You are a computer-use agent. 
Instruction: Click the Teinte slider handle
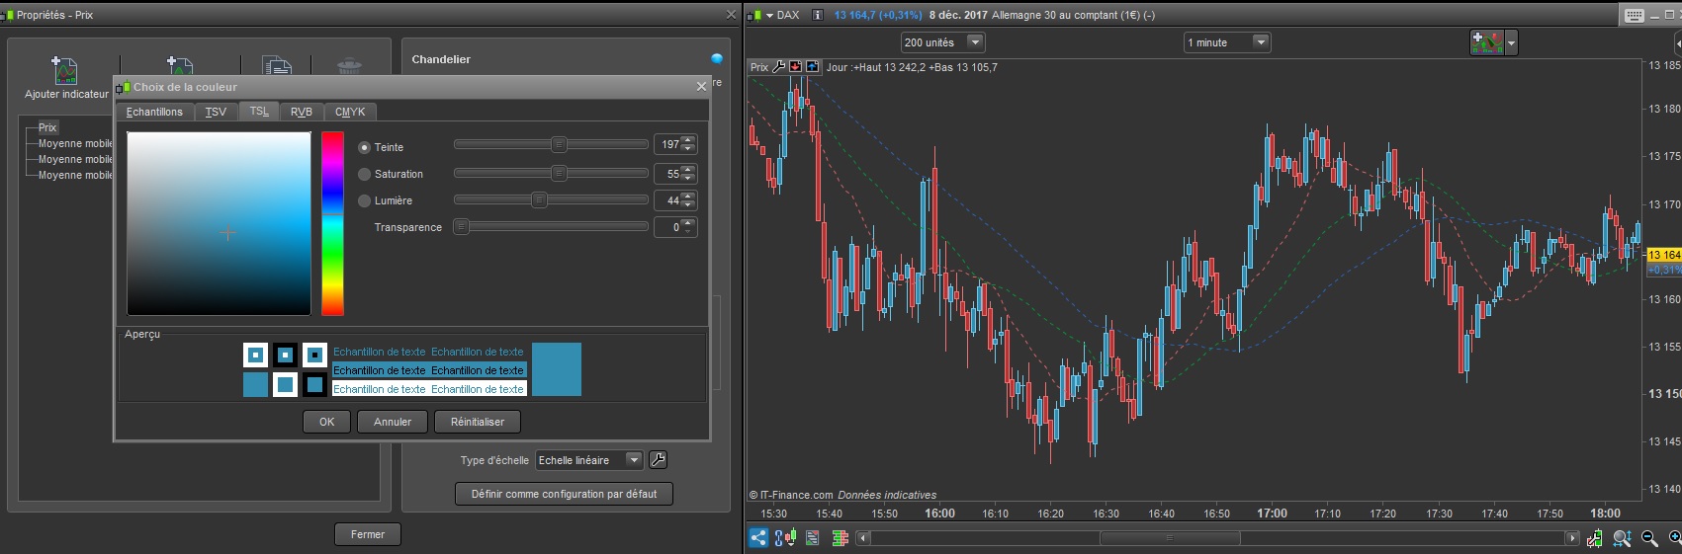[559, 144]
